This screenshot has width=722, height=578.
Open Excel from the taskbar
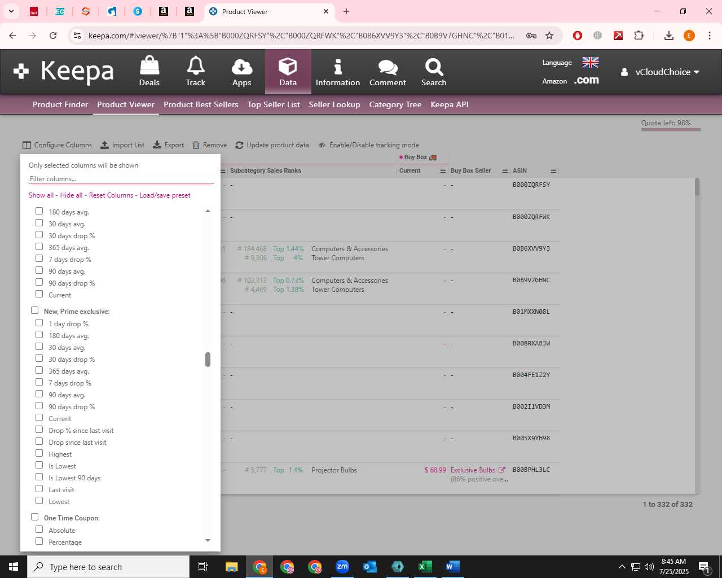[x=425, y=567]
